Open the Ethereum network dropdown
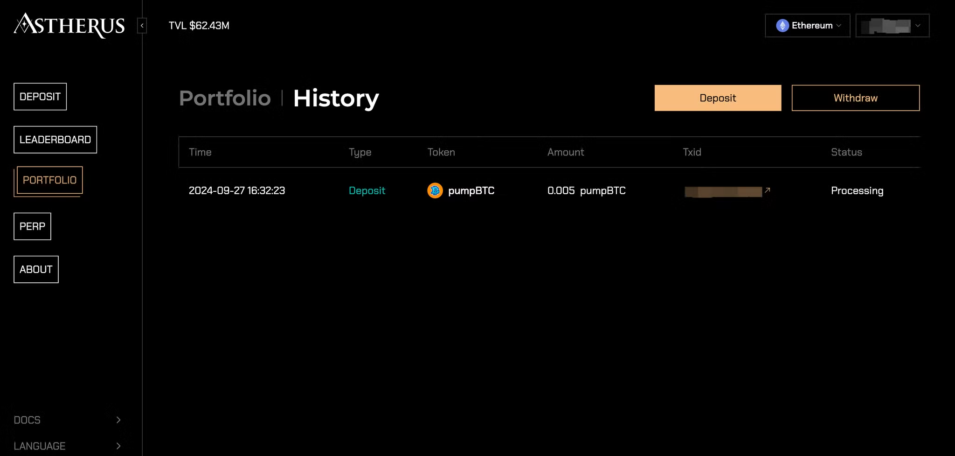The height and width of the screenshot is (456, 955). pos(807,26)
